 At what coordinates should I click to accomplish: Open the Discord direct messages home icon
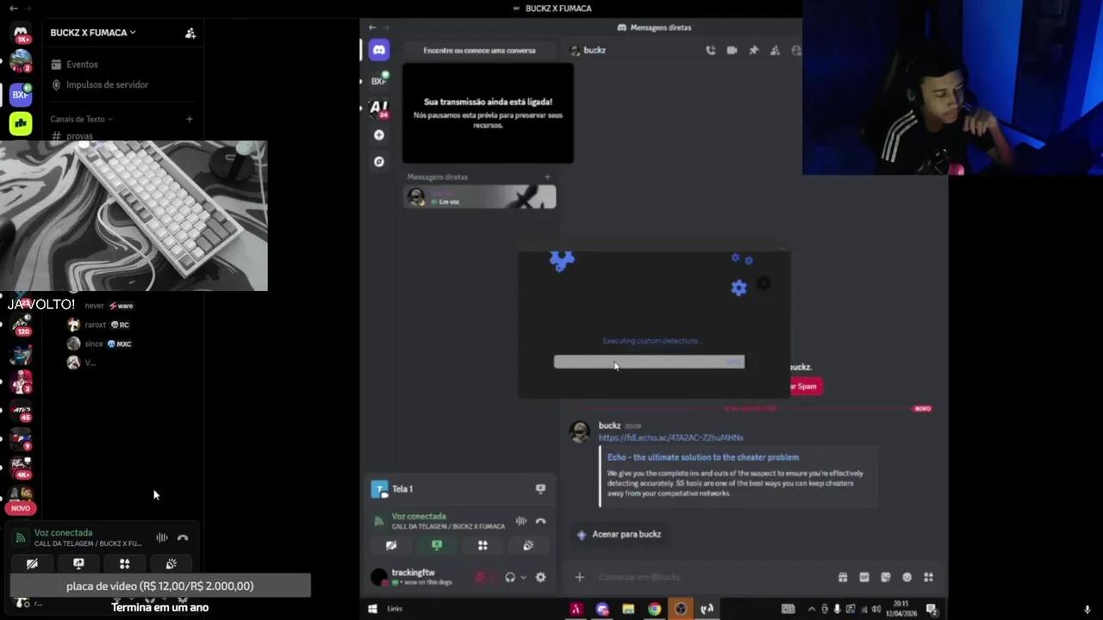pos(21,34)
